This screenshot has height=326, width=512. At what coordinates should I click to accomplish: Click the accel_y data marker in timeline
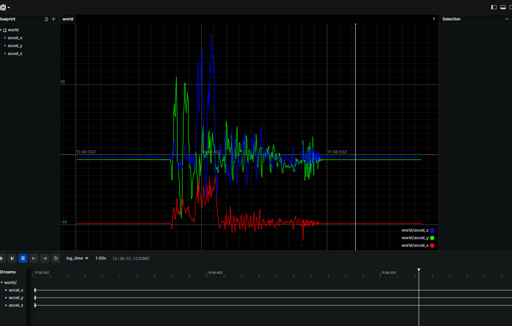[x=35, y=298]
